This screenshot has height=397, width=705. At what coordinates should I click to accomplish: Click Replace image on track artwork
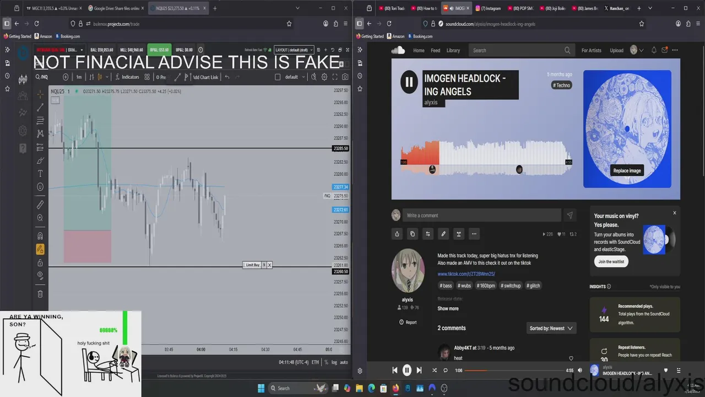tap(627, 170)
